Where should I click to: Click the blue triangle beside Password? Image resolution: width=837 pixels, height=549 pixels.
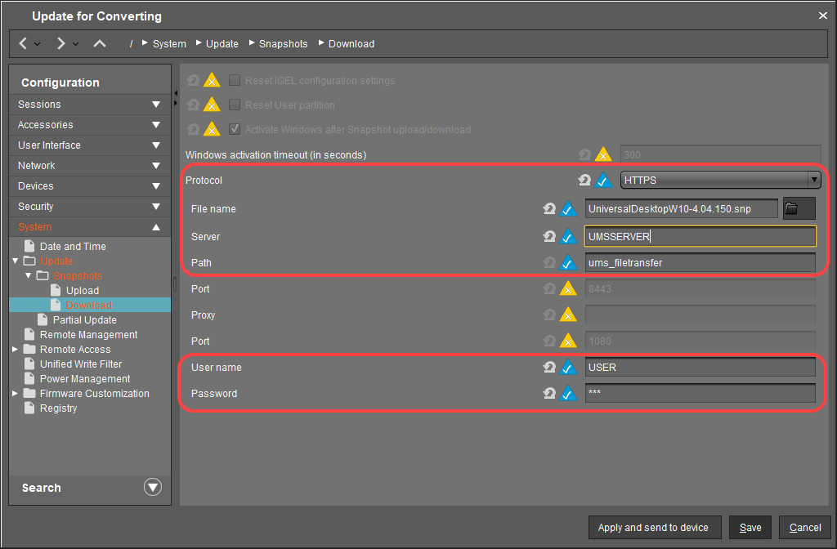click(569, 394)
